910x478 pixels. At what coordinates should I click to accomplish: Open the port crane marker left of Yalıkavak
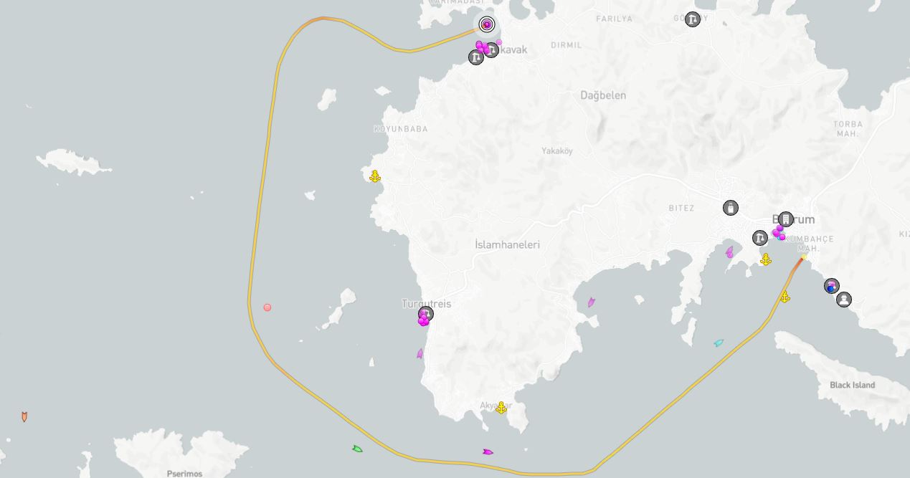coord(476,57)
